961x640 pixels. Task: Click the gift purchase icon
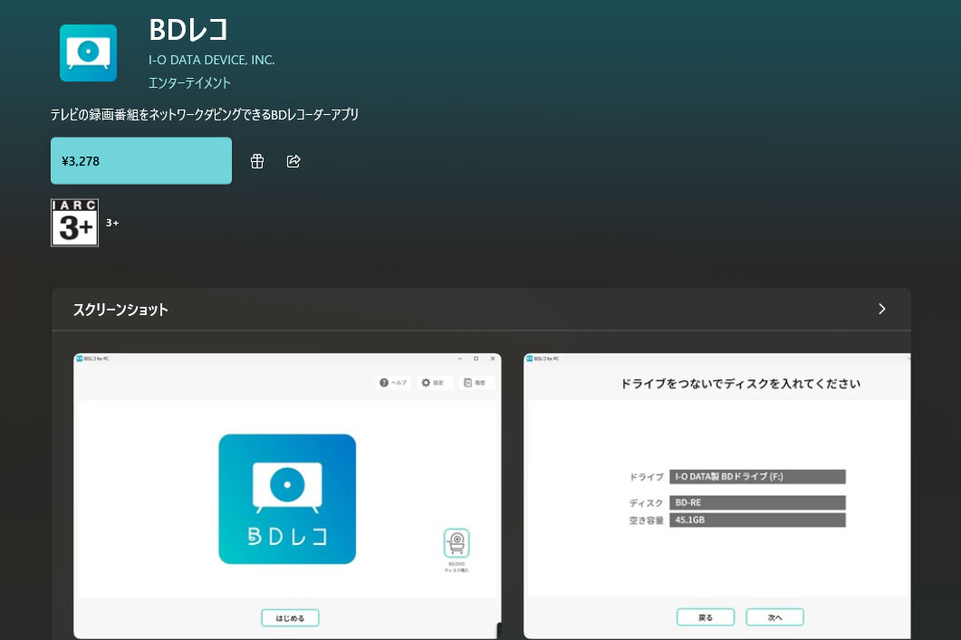pyautogui.click(x=257, y=161)
